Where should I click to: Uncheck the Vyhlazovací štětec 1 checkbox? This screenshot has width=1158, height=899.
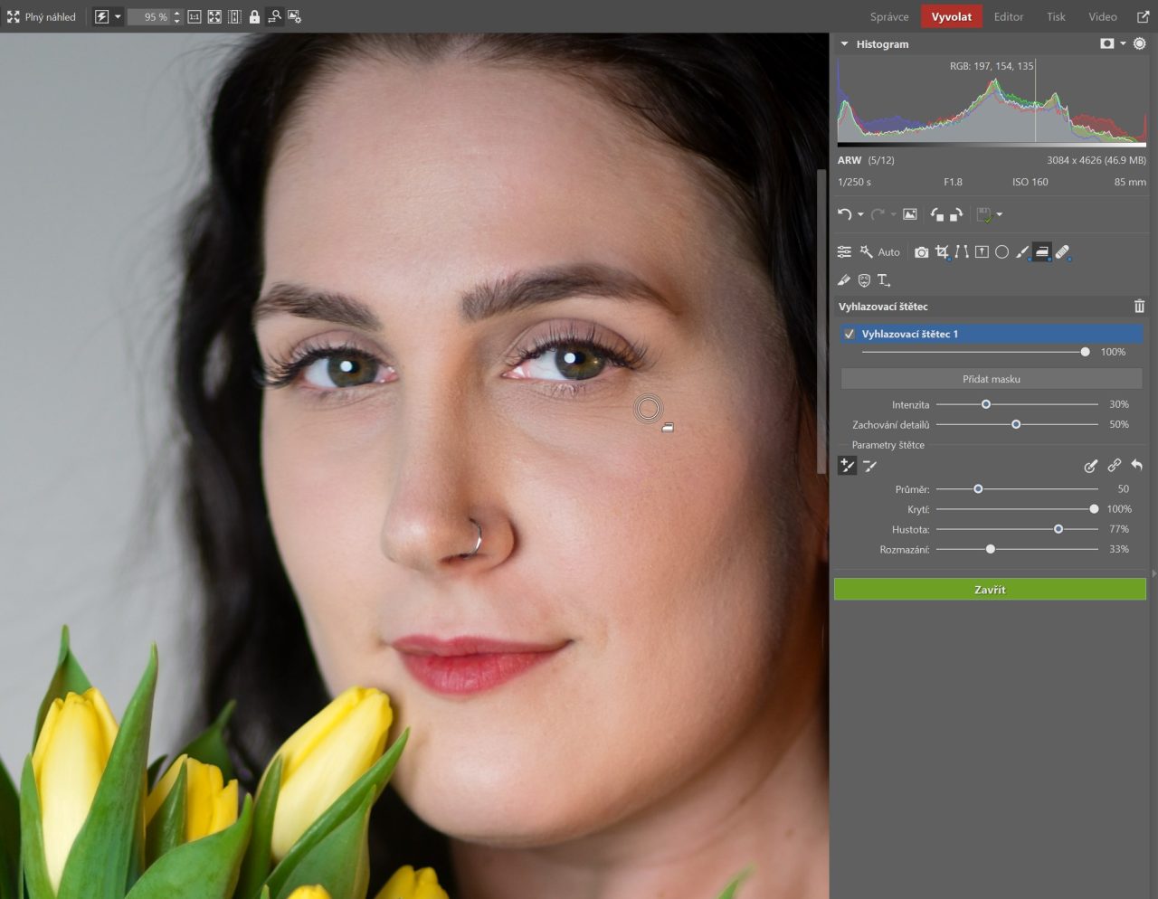[x=850, y=334]
